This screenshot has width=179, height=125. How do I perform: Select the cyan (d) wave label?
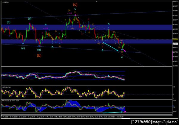(30, 19)
